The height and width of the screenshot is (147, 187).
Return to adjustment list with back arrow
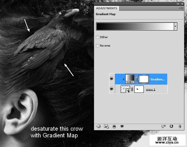click(x=98, y=126)
